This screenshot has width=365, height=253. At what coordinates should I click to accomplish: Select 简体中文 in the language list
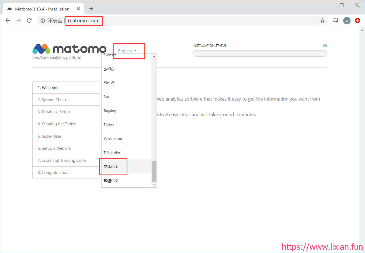[127, 167]
